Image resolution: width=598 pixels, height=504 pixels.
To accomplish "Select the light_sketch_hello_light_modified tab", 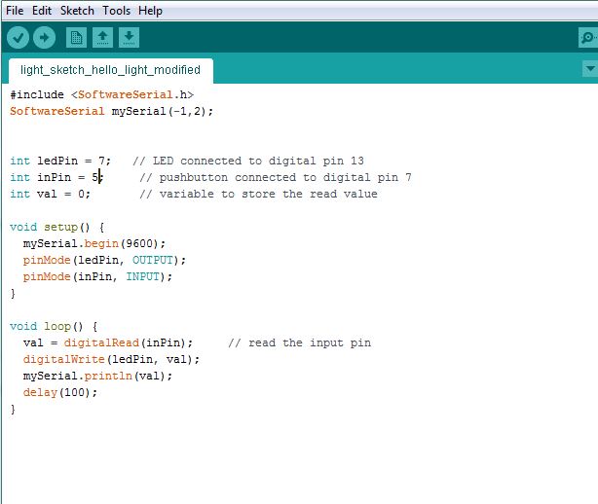I will 111,70.
